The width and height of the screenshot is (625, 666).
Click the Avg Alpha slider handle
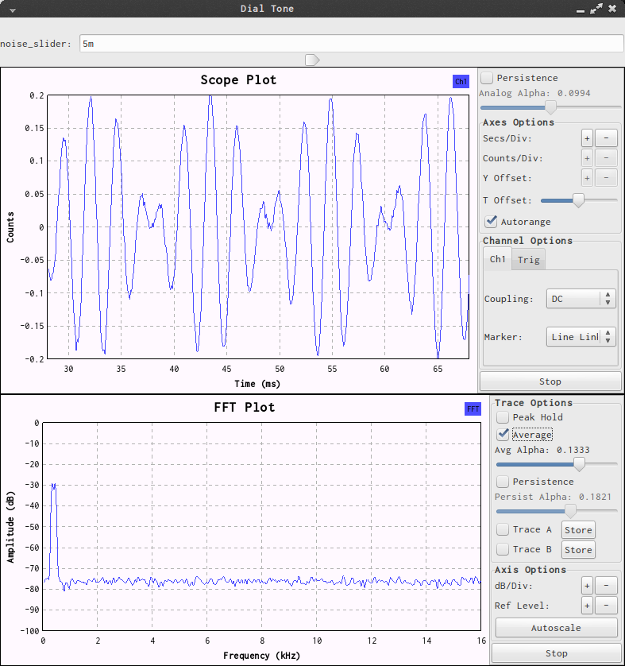(x=579, y=464)
